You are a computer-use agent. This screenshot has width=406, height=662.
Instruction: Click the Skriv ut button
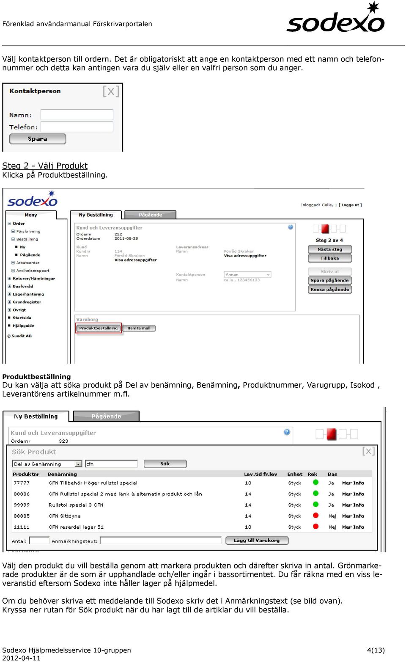pos(330,271)
